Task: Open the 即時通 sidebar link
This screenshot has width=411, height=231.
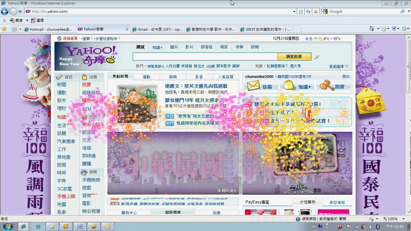Action: (x=89, y=156)
